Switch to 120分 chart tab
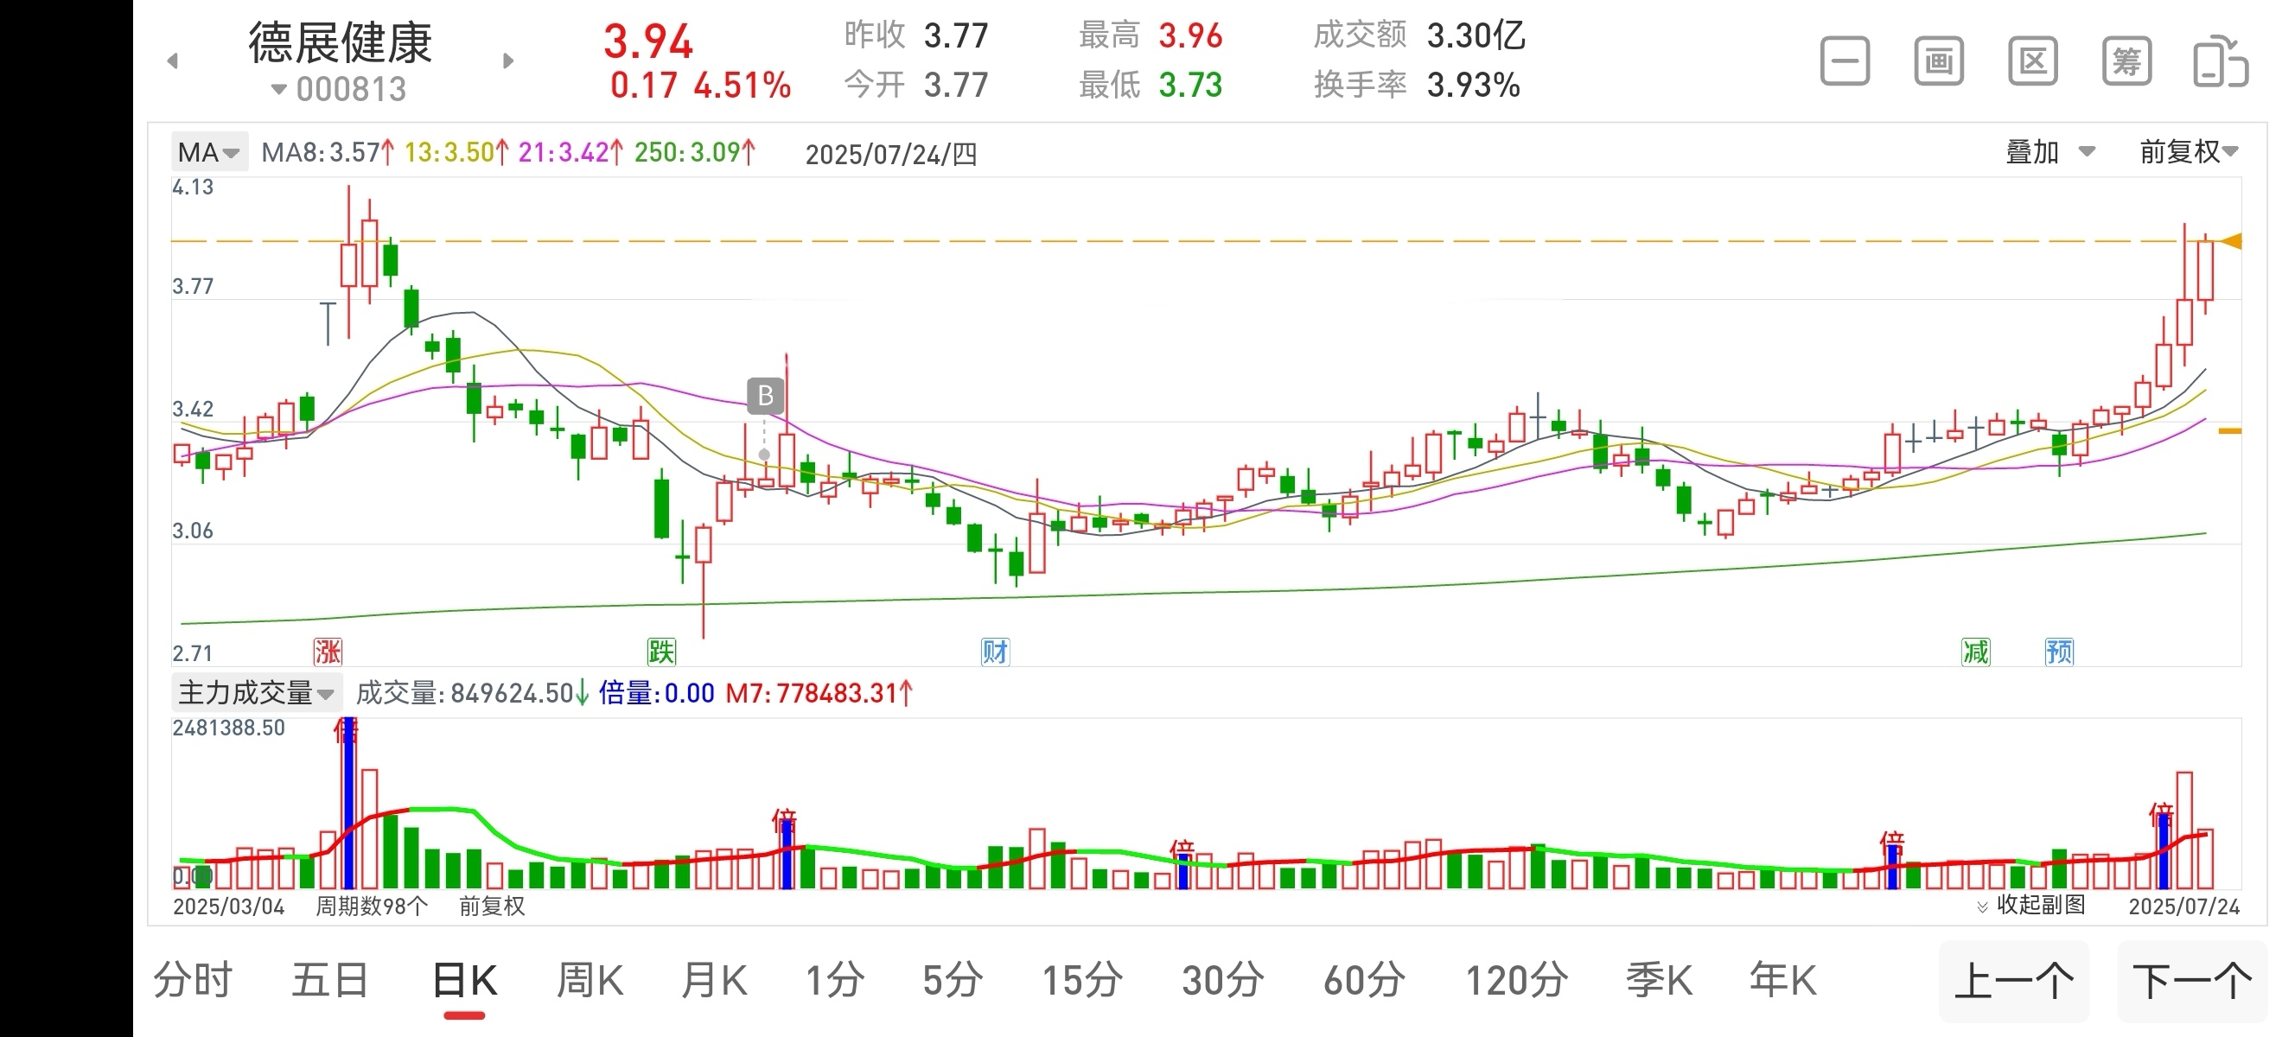 (1516, 980)
